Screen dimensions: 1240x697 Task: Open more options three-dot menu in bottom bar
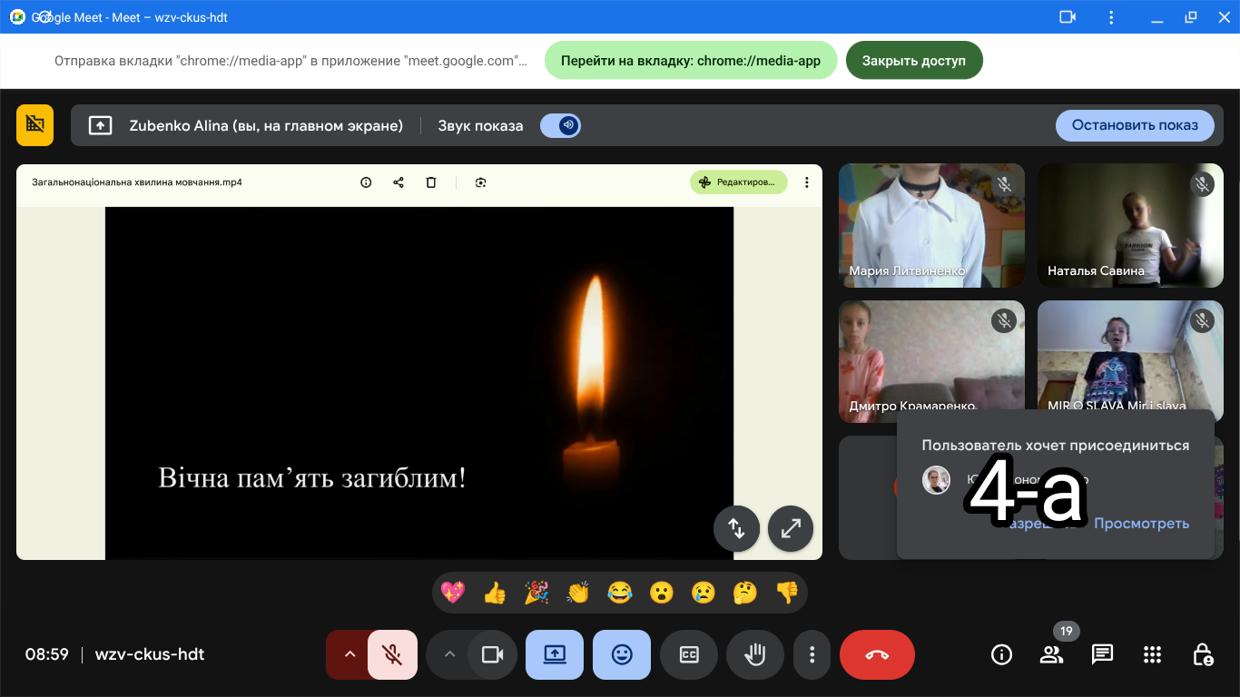click(x=812, y=654)
